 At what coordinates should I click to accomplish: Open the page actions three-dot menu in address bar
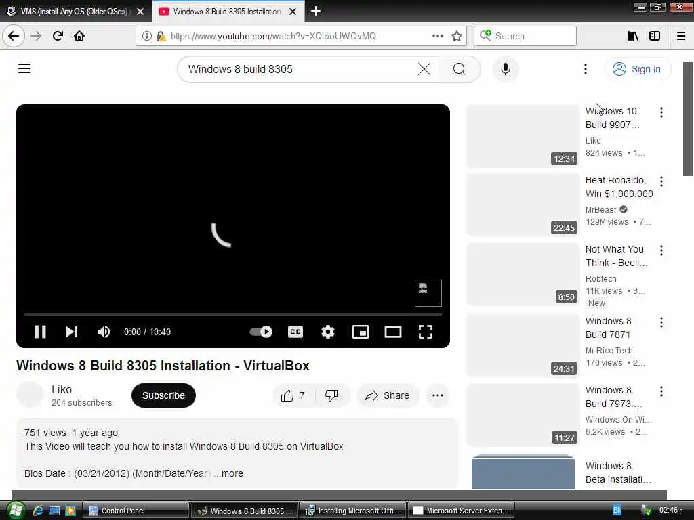pyautogui.click(x=437, y=36)
